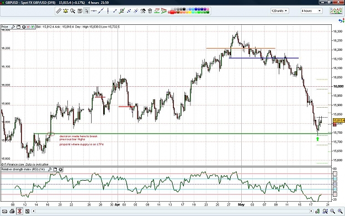Click the green up arrow chart marker

pos(317,139)
